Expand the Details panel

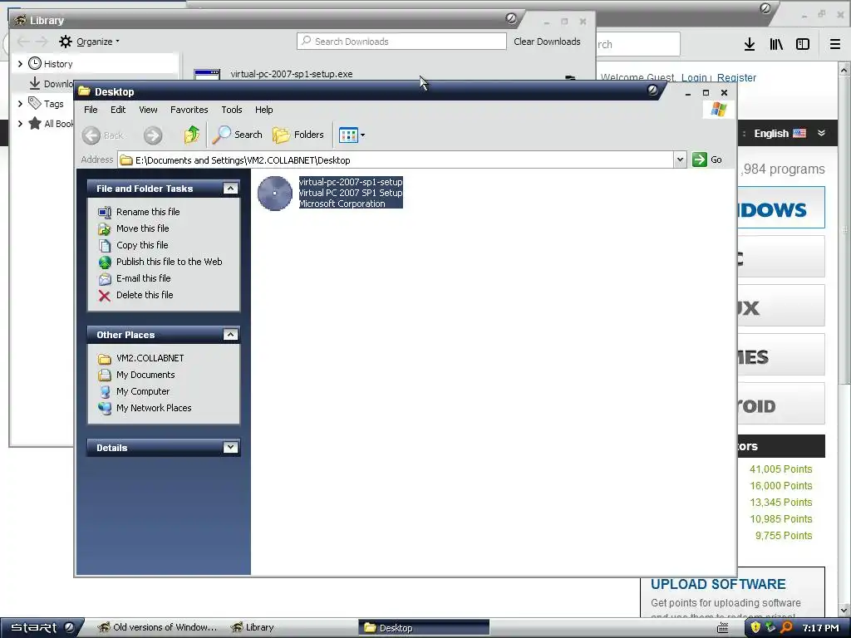tap(230, 447)
